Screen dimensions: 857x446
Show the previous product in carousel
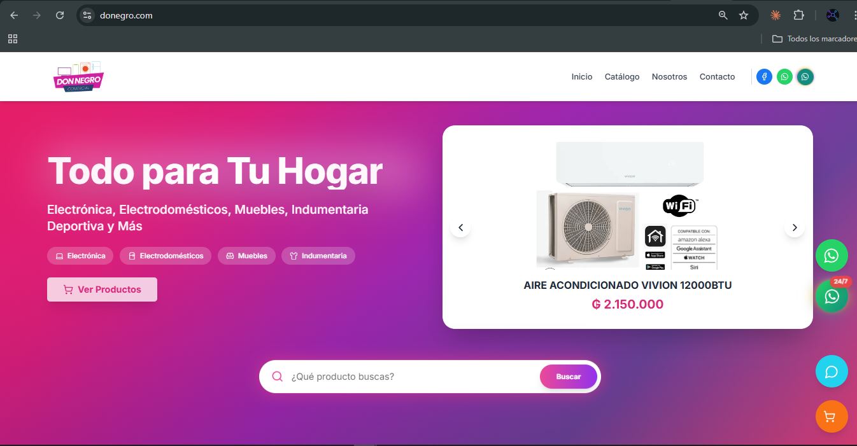[x=460, y=227]
